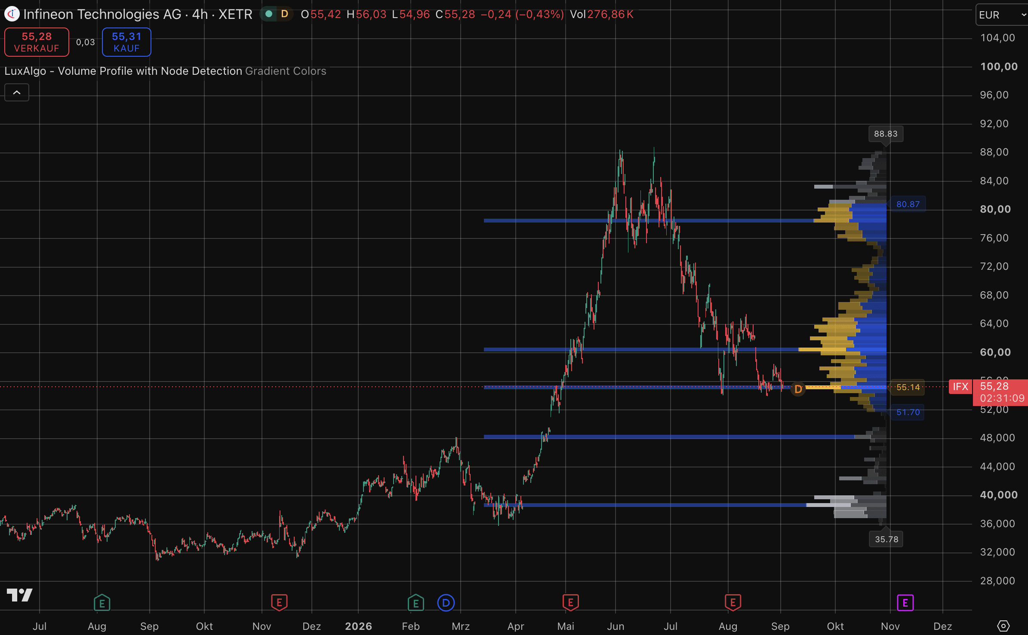Click the Feb label on the time axis
This screenshot has height=635, width=1028.
point(411,626)
